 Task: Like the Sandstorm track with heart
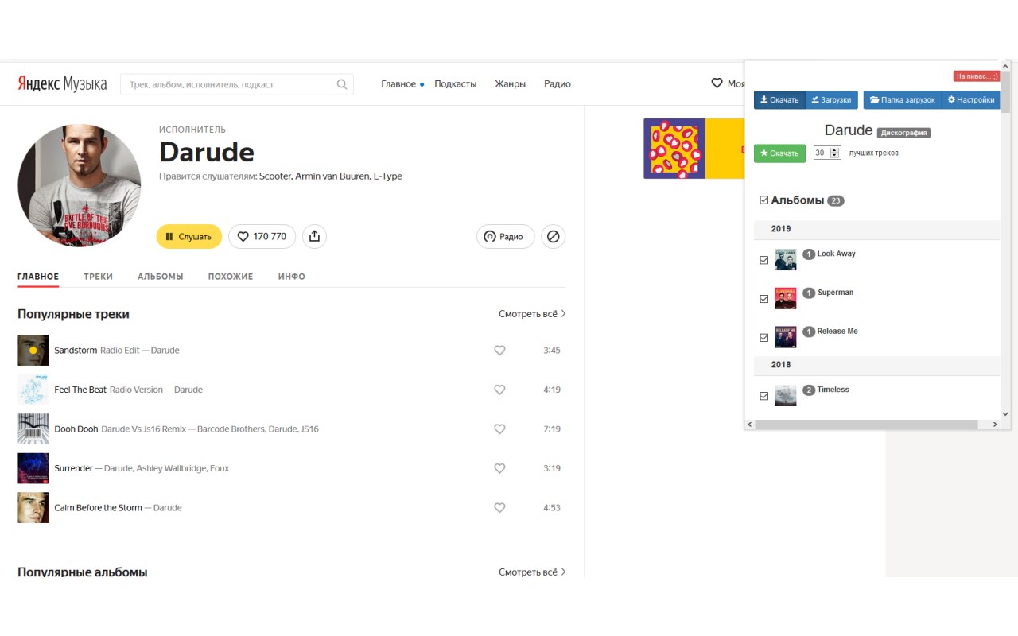(x=499, y=350)
